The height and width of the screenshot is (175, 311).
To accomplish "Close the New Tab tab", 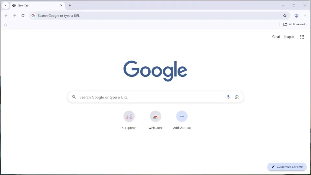I will click(x=61, y=6).
